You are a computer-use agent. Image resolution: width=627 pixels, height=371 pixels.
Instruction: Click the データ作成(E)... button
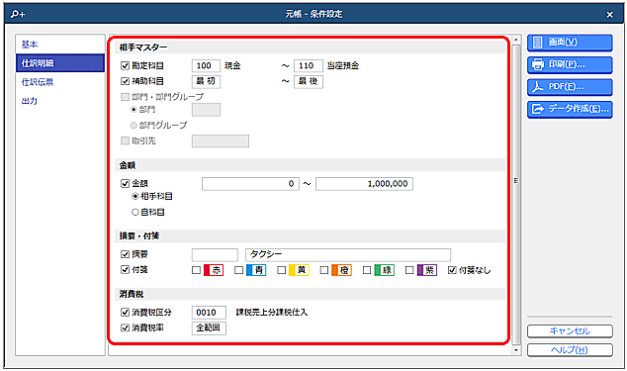pyautogui.click(x=570, y=109)
